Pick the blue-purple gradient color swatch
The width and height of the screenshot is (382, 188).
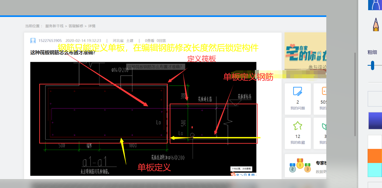(x=375, y=121)
